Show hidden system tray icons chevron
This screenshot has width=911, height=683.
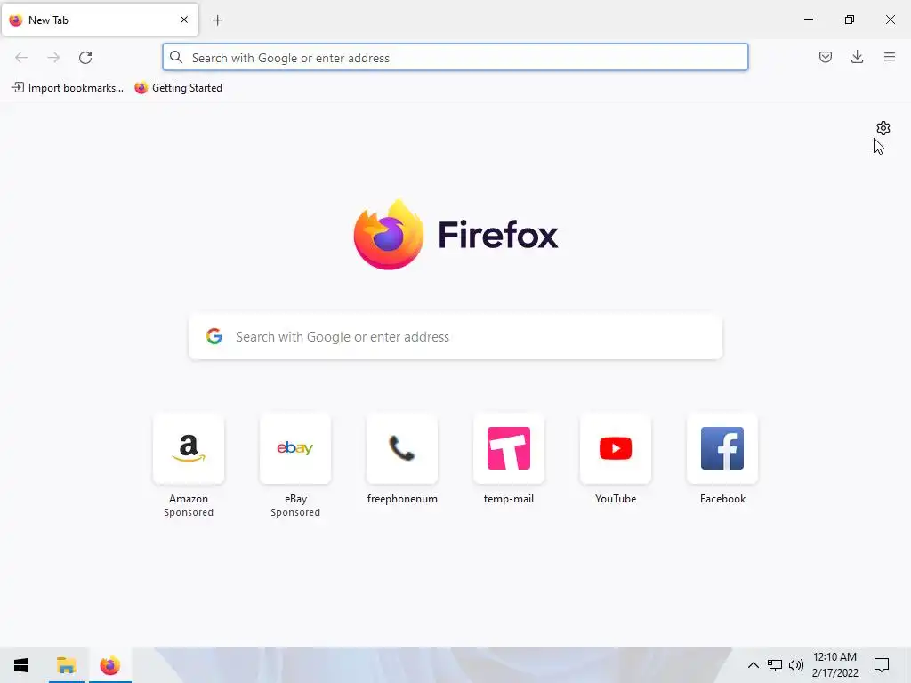[753, 665]
